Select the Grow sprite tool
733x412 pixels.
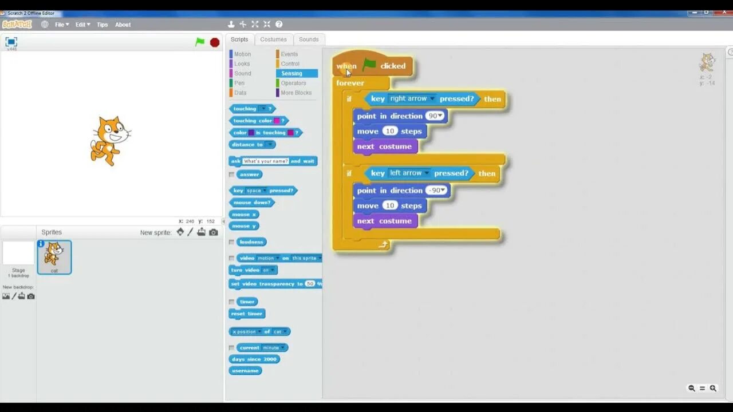click(x=255, y=24)
